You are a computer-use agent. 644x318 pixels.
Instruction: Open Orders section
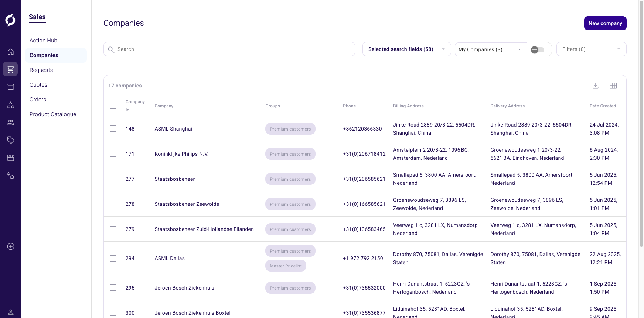[x=38, y=100]
